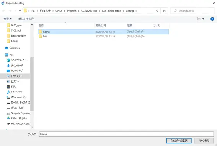Select the OneDrive cloud icon in sidebar
217x146 pixels.
pos(7,48)
